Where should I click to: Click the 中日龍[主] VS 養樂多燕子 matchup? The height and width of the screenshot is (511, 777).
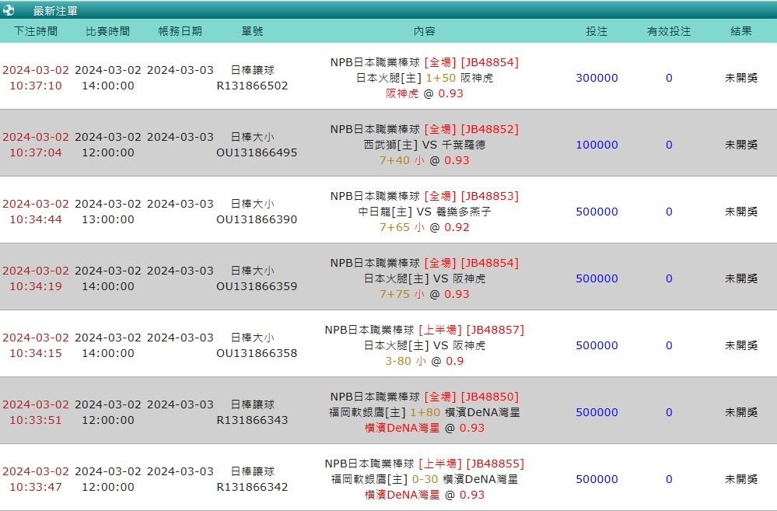click(x=425, y=212)
